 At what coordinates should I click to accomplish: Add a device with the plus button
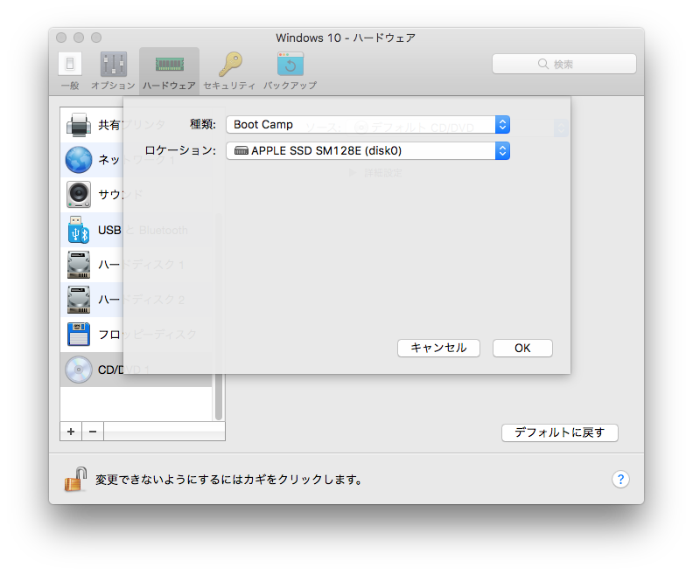tap(71, 432)
